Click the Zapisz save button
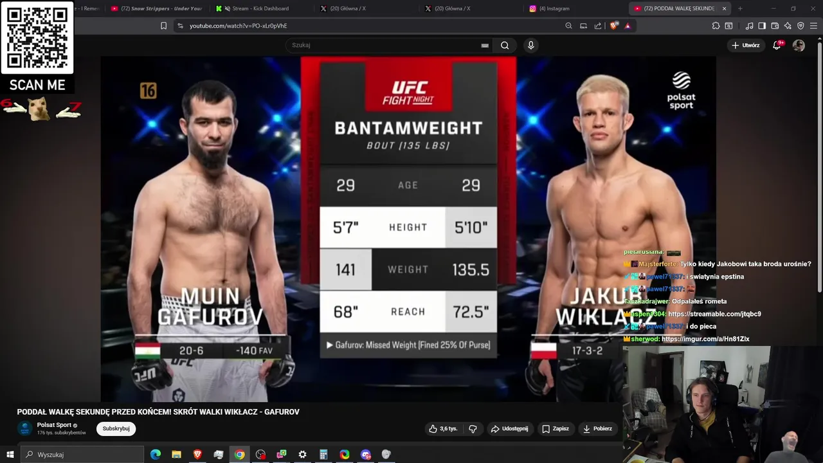The image size is (823, 463). coord(555,428)
